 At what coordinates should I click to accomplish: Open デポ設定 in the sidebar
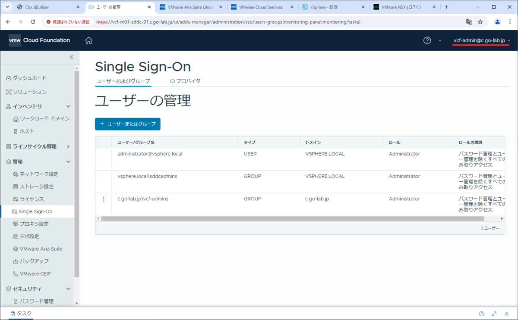click(26, 236)
